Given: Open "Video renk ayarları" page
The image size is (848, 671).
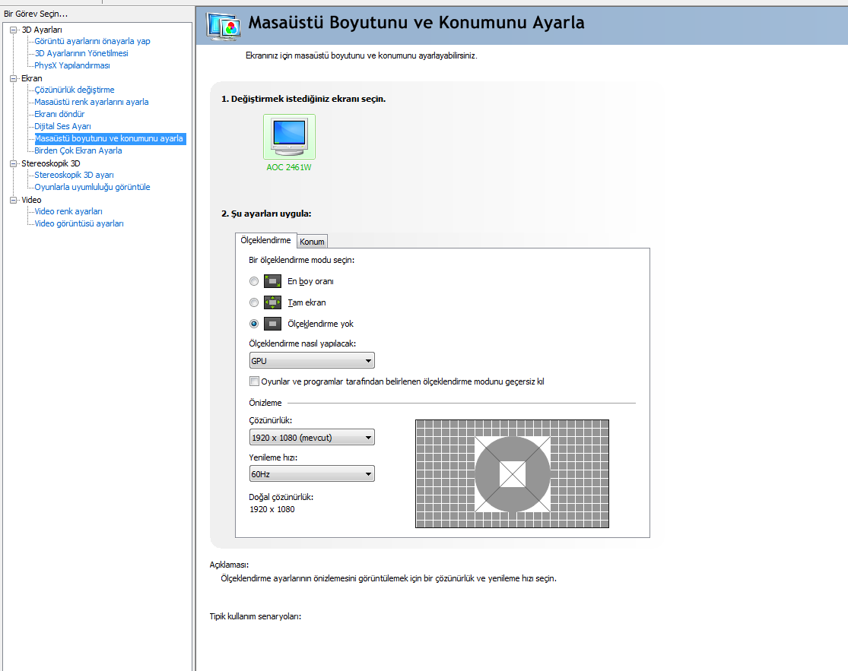Looking at the screenshot, I should click(68, 211).
